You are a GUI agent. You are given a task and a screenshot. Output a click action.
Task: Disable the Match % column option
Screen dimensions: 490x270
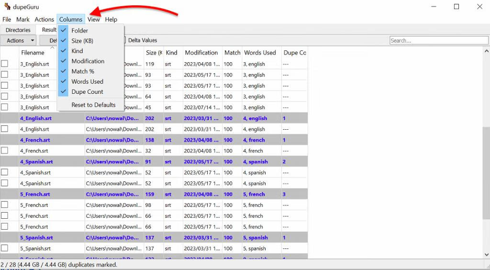90,71
